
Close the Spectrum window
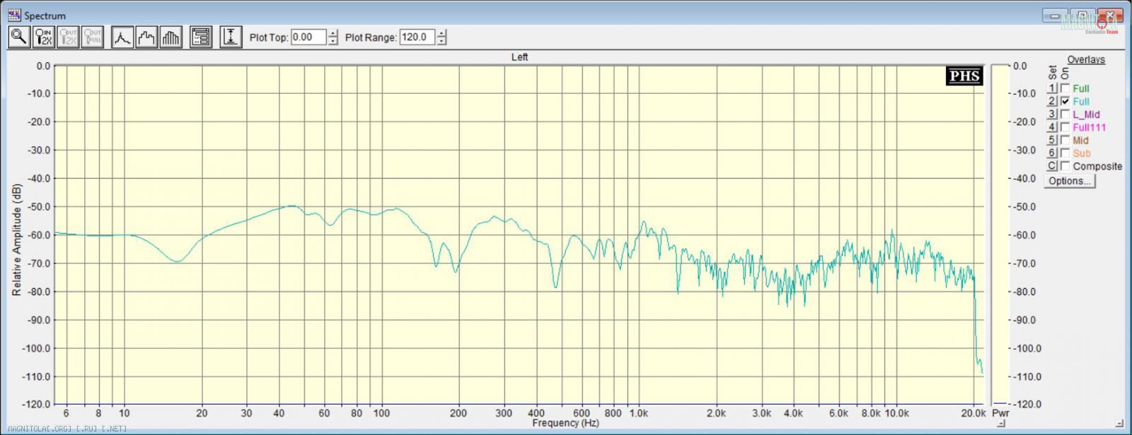pos(1109,15)
